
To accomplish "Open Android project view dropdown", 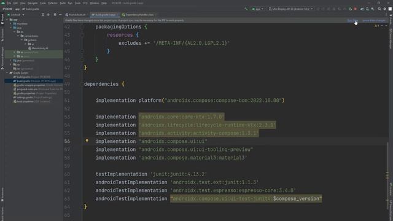I will 15,15.
